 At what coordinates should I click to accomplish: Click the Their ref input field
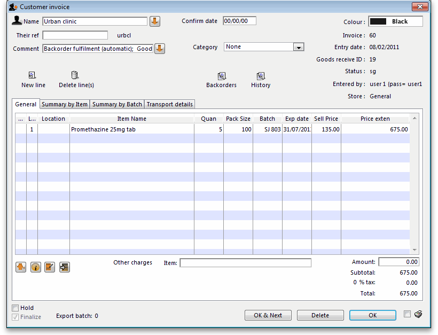pyautogui.click(x=75, y=35)
